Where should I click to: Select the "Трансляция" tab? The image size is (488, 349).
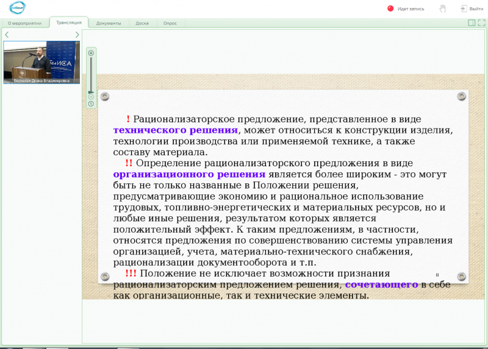point(69,23)
